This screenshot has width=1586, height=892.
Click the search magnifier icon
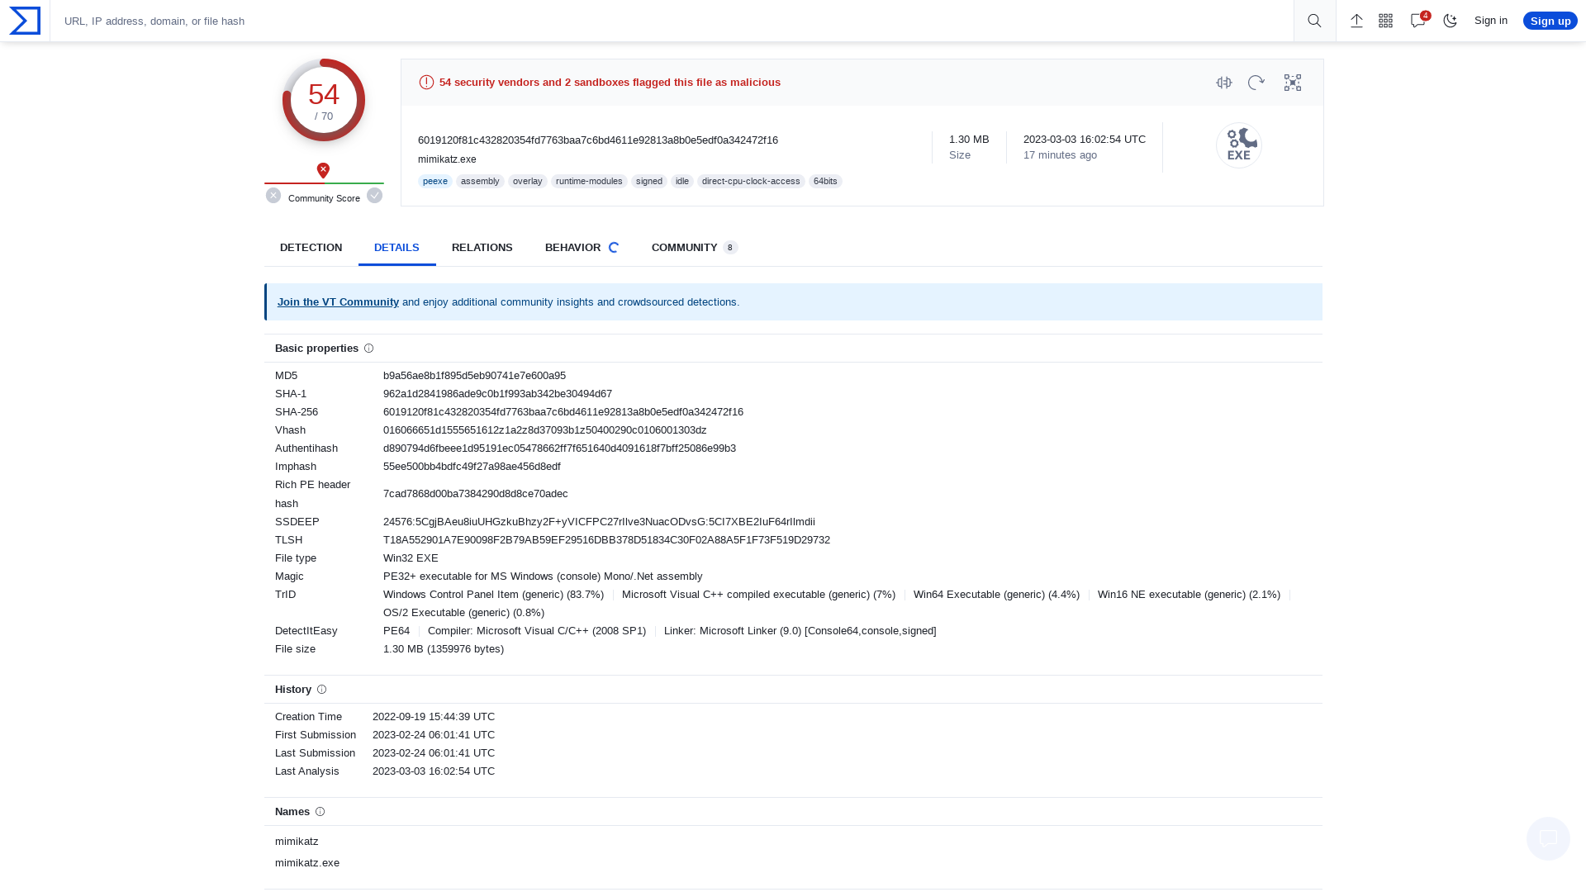[1315, 21]
